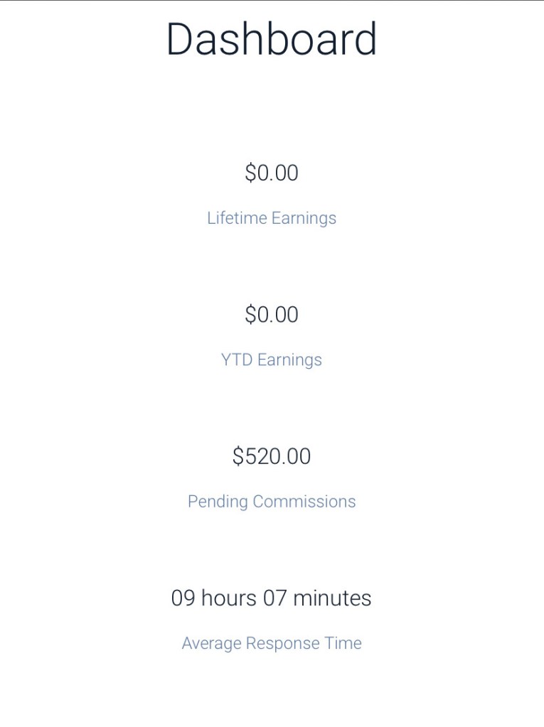Click the Dashboard page heading
Viewport: 544px width, 727px height.
[x=272, y=40]
